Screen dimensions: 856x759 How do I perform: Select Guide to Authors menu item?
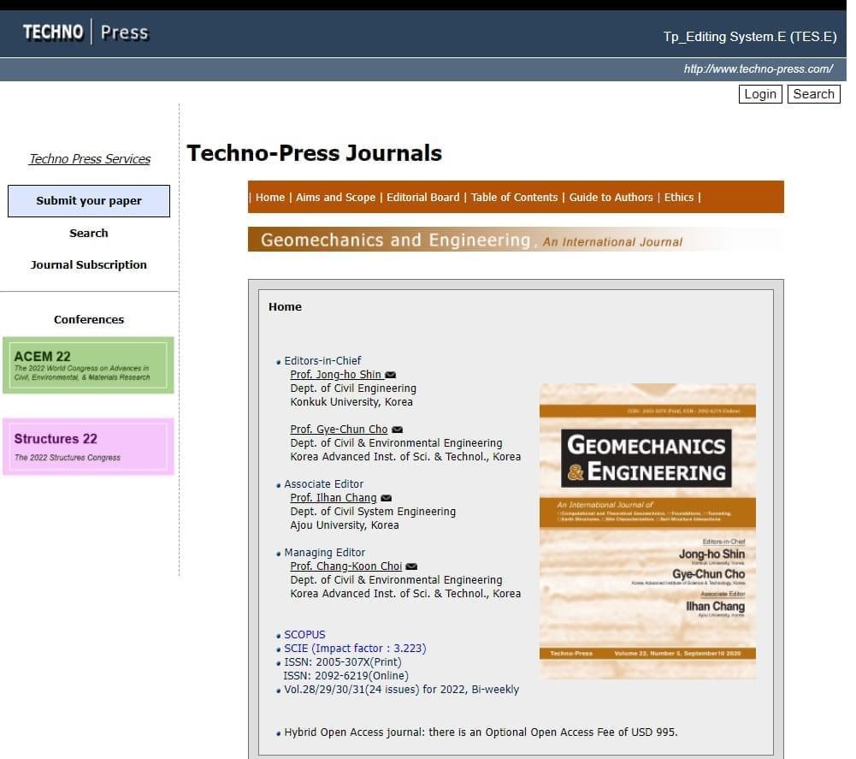pos(611,198)
